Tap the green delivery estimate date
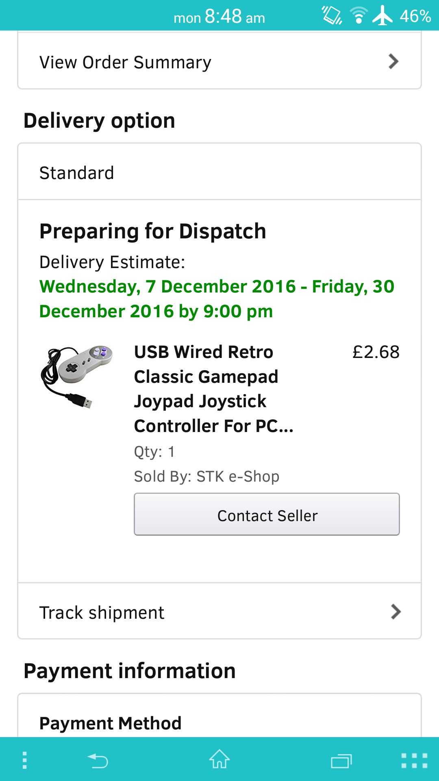This screenshot has height=781, width=439. [x=217, y=299]
